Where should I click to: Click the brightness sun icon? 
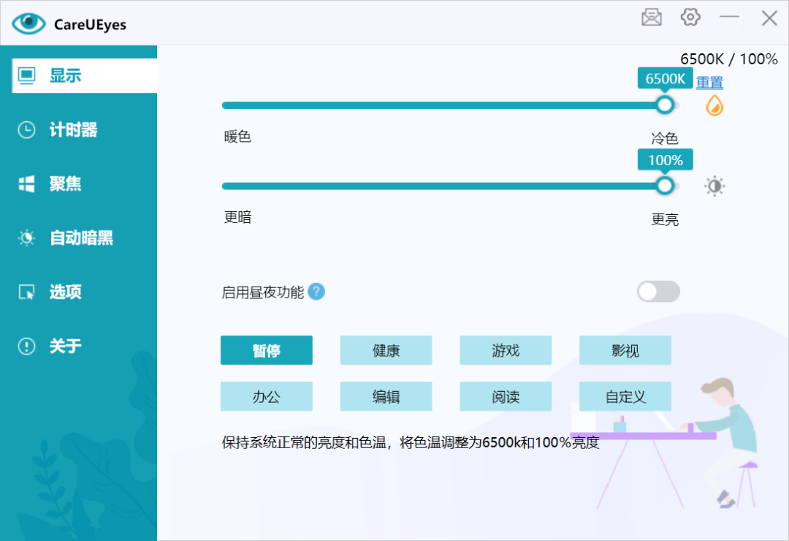(714, 186)
